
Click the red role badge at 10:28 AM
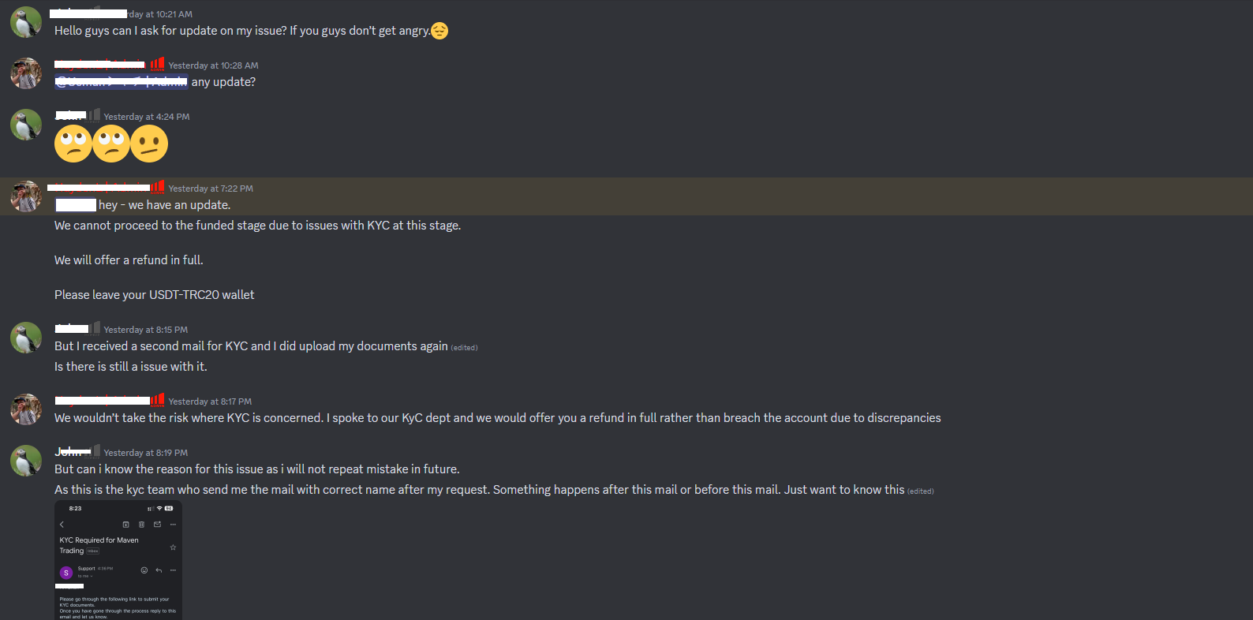158,64
